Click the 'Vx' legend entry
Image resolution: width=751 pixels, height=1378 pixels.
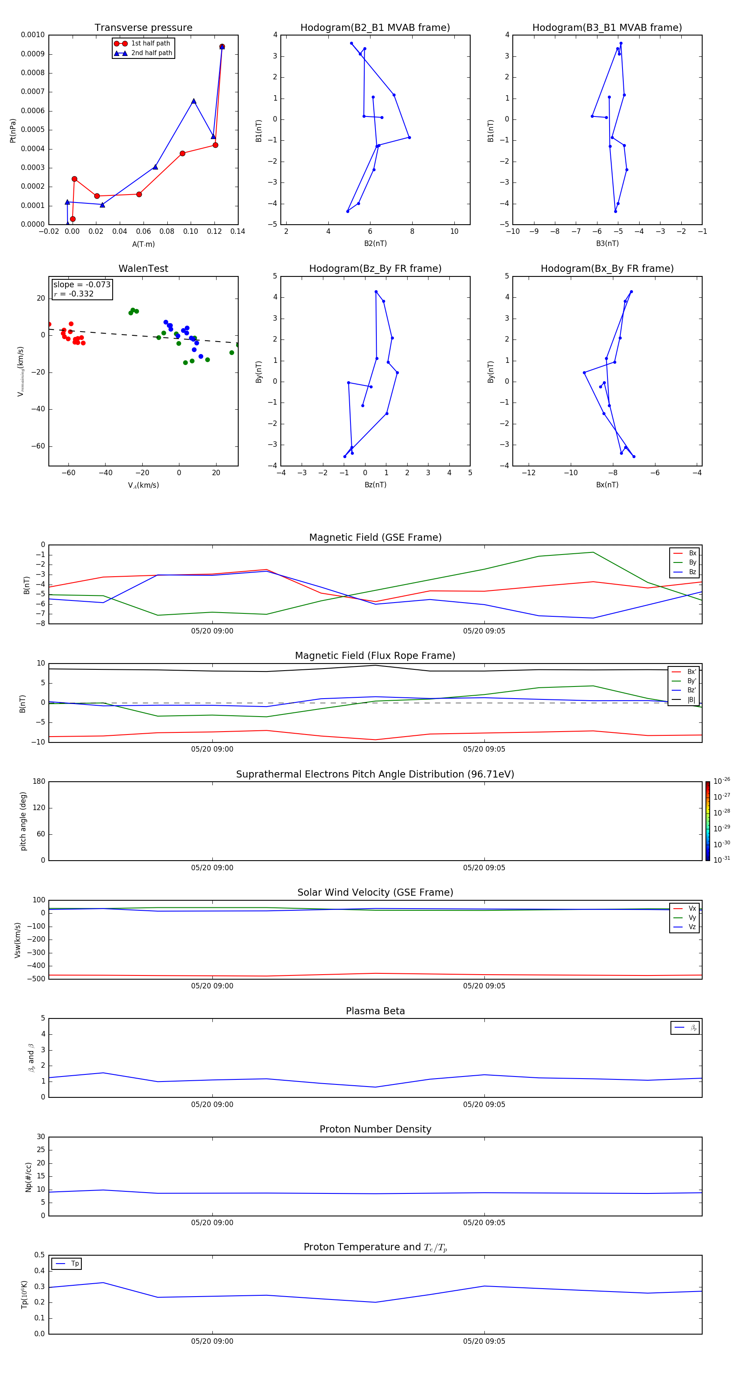[685, 908]
